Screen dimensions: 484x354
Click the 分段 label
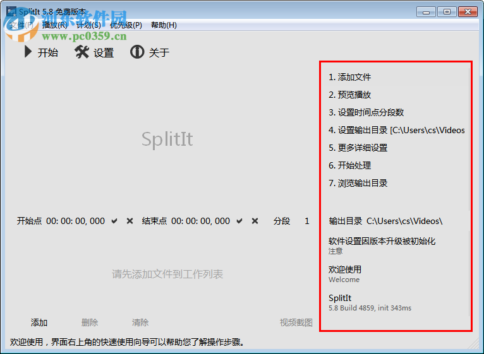282,221
